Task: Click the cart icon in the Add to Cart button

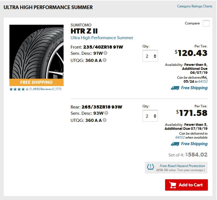Action: pyautogui.click(x=173, y=185)
